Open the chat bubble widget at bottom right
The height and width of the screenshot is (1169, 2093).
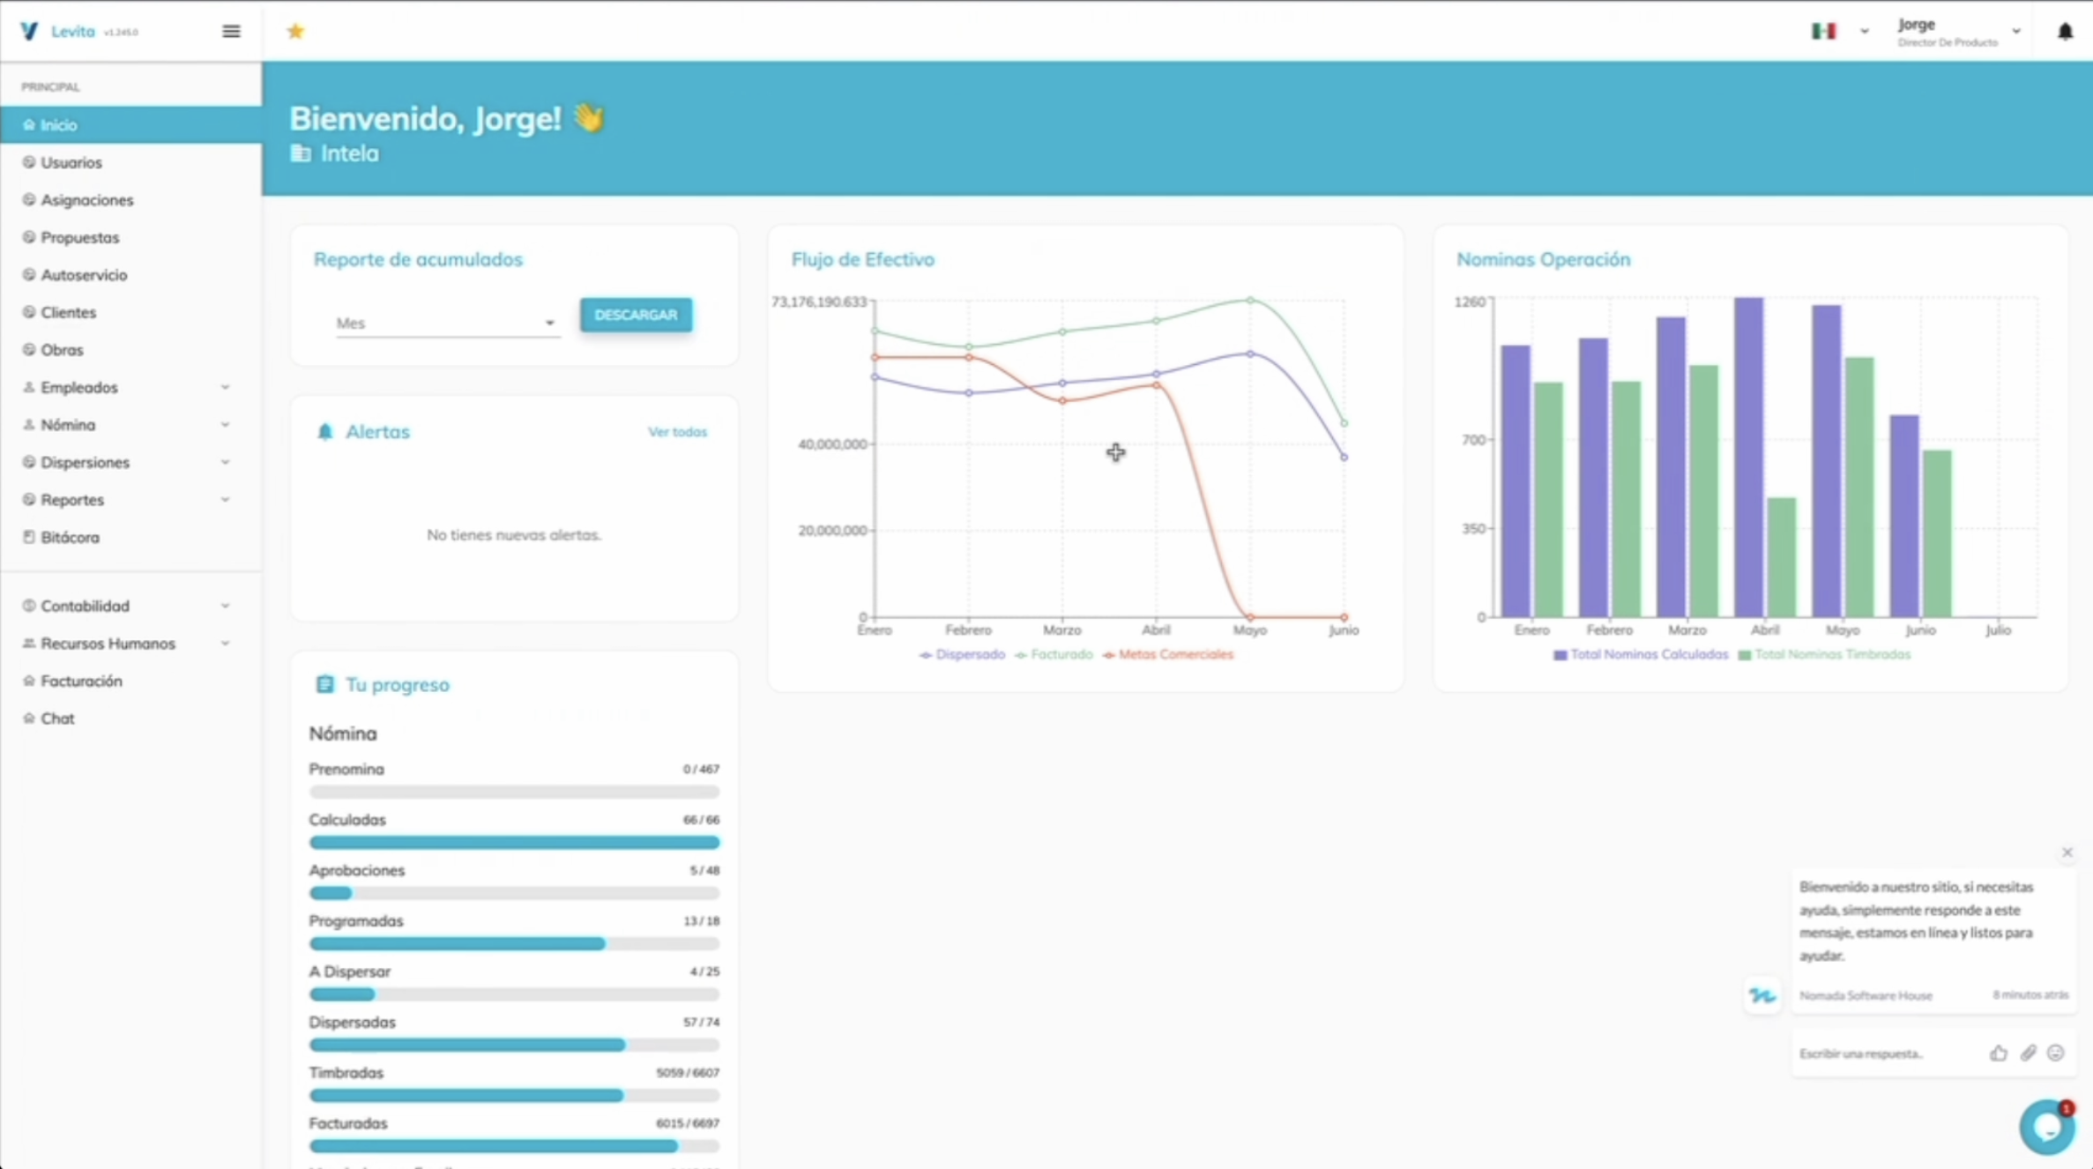click(x=2047, y=1127)
